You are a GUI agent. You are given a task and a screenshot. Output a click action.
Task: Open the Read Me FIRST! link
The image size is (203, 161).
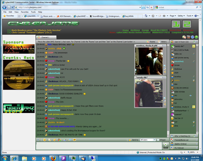coord(159,30)
